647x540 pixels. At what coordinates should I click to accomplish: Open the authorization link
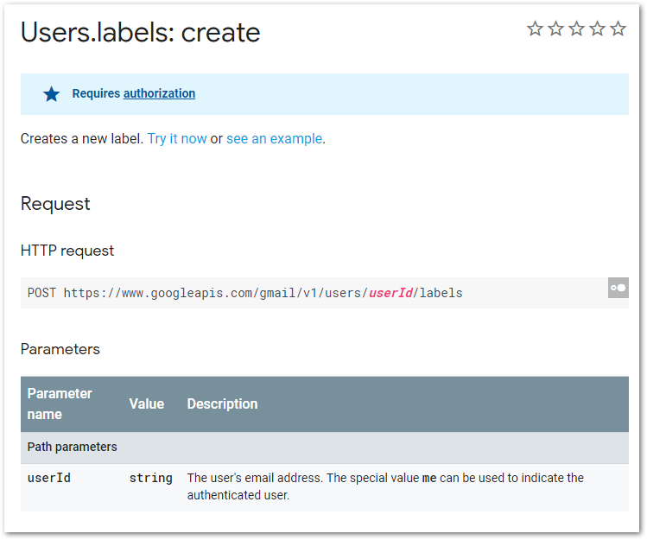pyautogui.click(x=159, y=93)
